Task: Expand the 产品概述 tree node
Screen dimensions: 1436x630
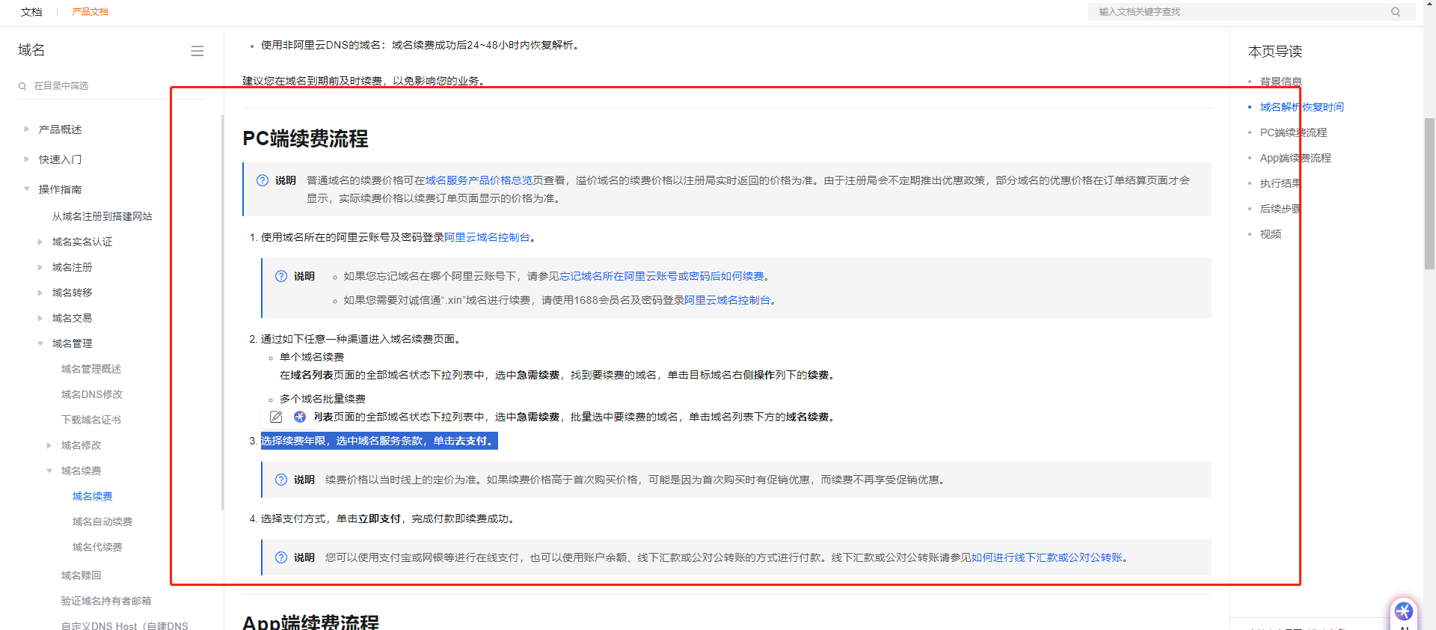Action: click(27, 129)
